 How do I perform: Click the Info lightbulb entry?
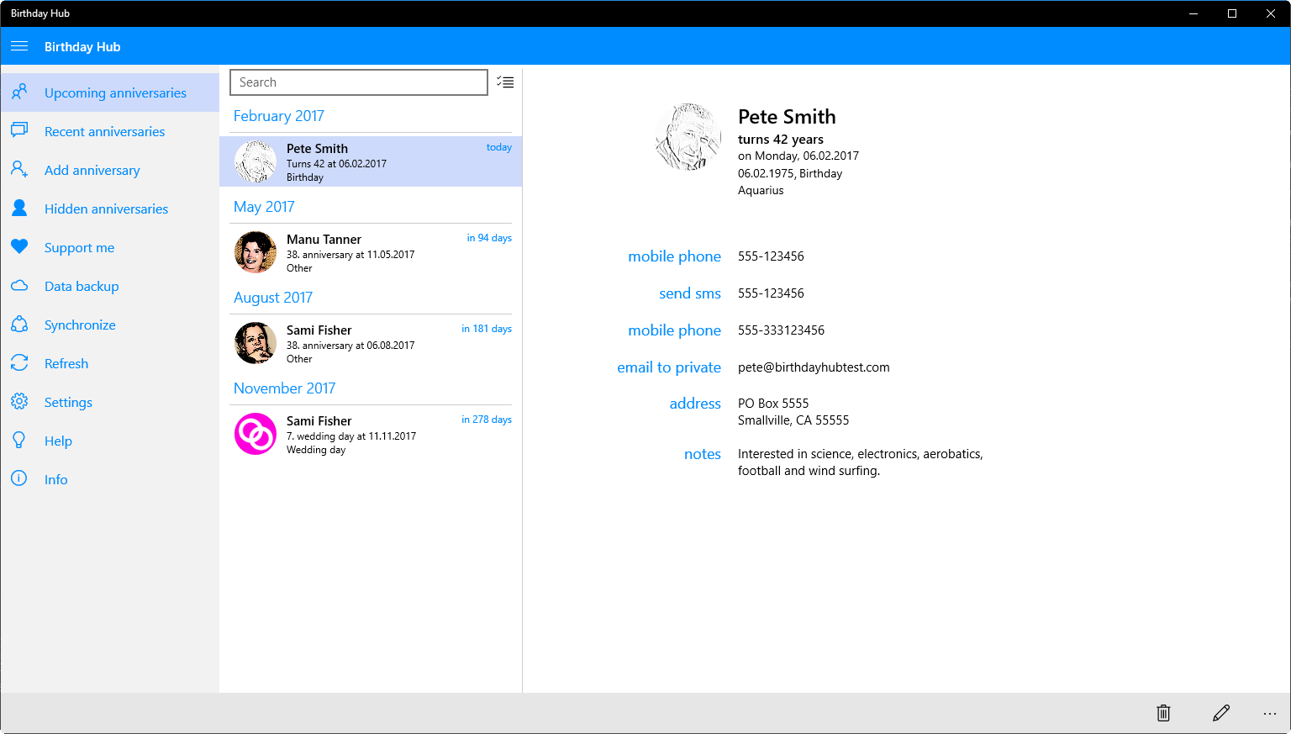pos(55,479)
